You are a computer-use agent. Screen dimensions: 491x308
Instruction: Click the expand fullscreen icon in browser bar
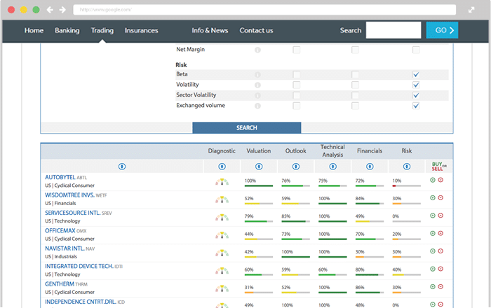click(x=471, y=10)
